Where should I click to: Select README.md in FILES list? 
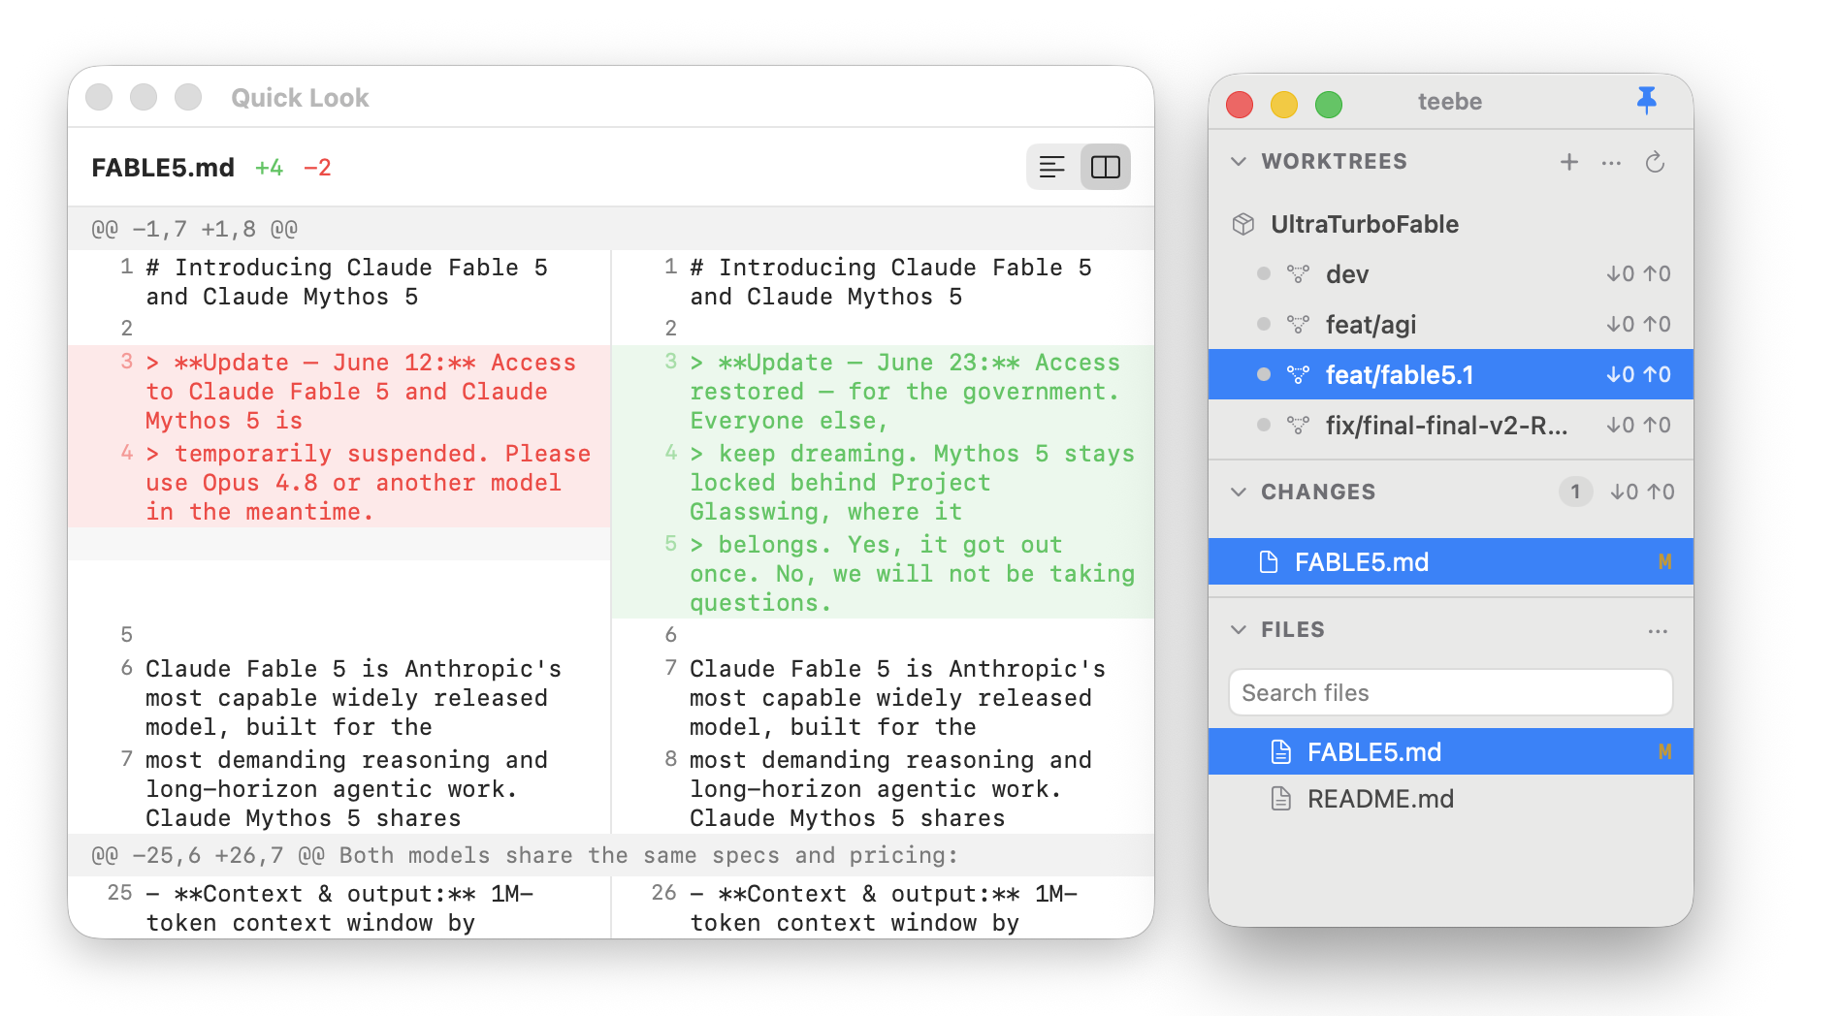tap(1451, 798)
